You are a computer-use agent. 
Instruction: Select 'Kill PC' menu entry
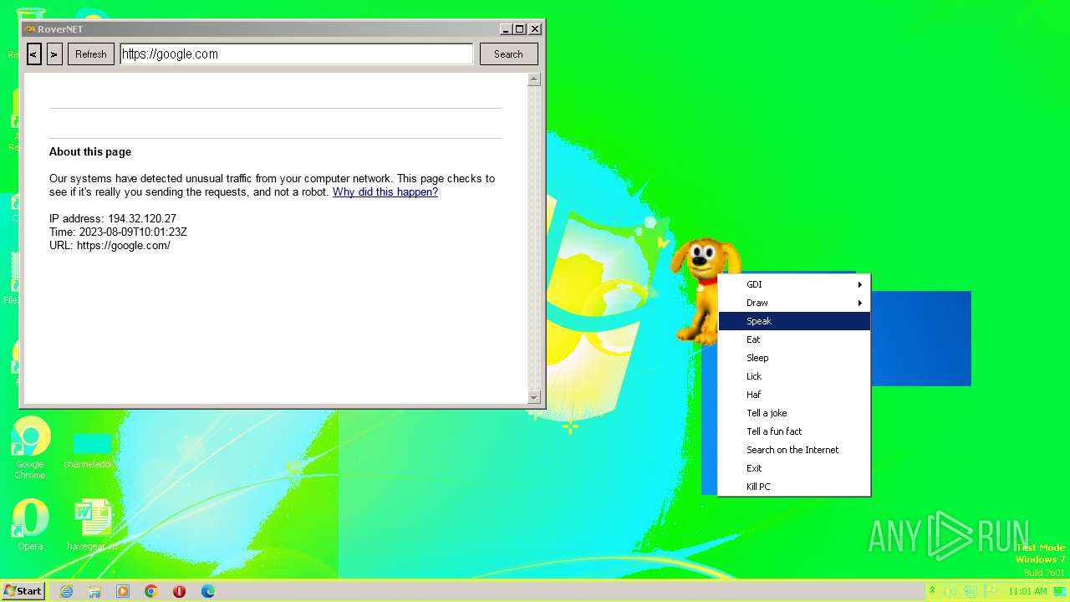(794, 487)
